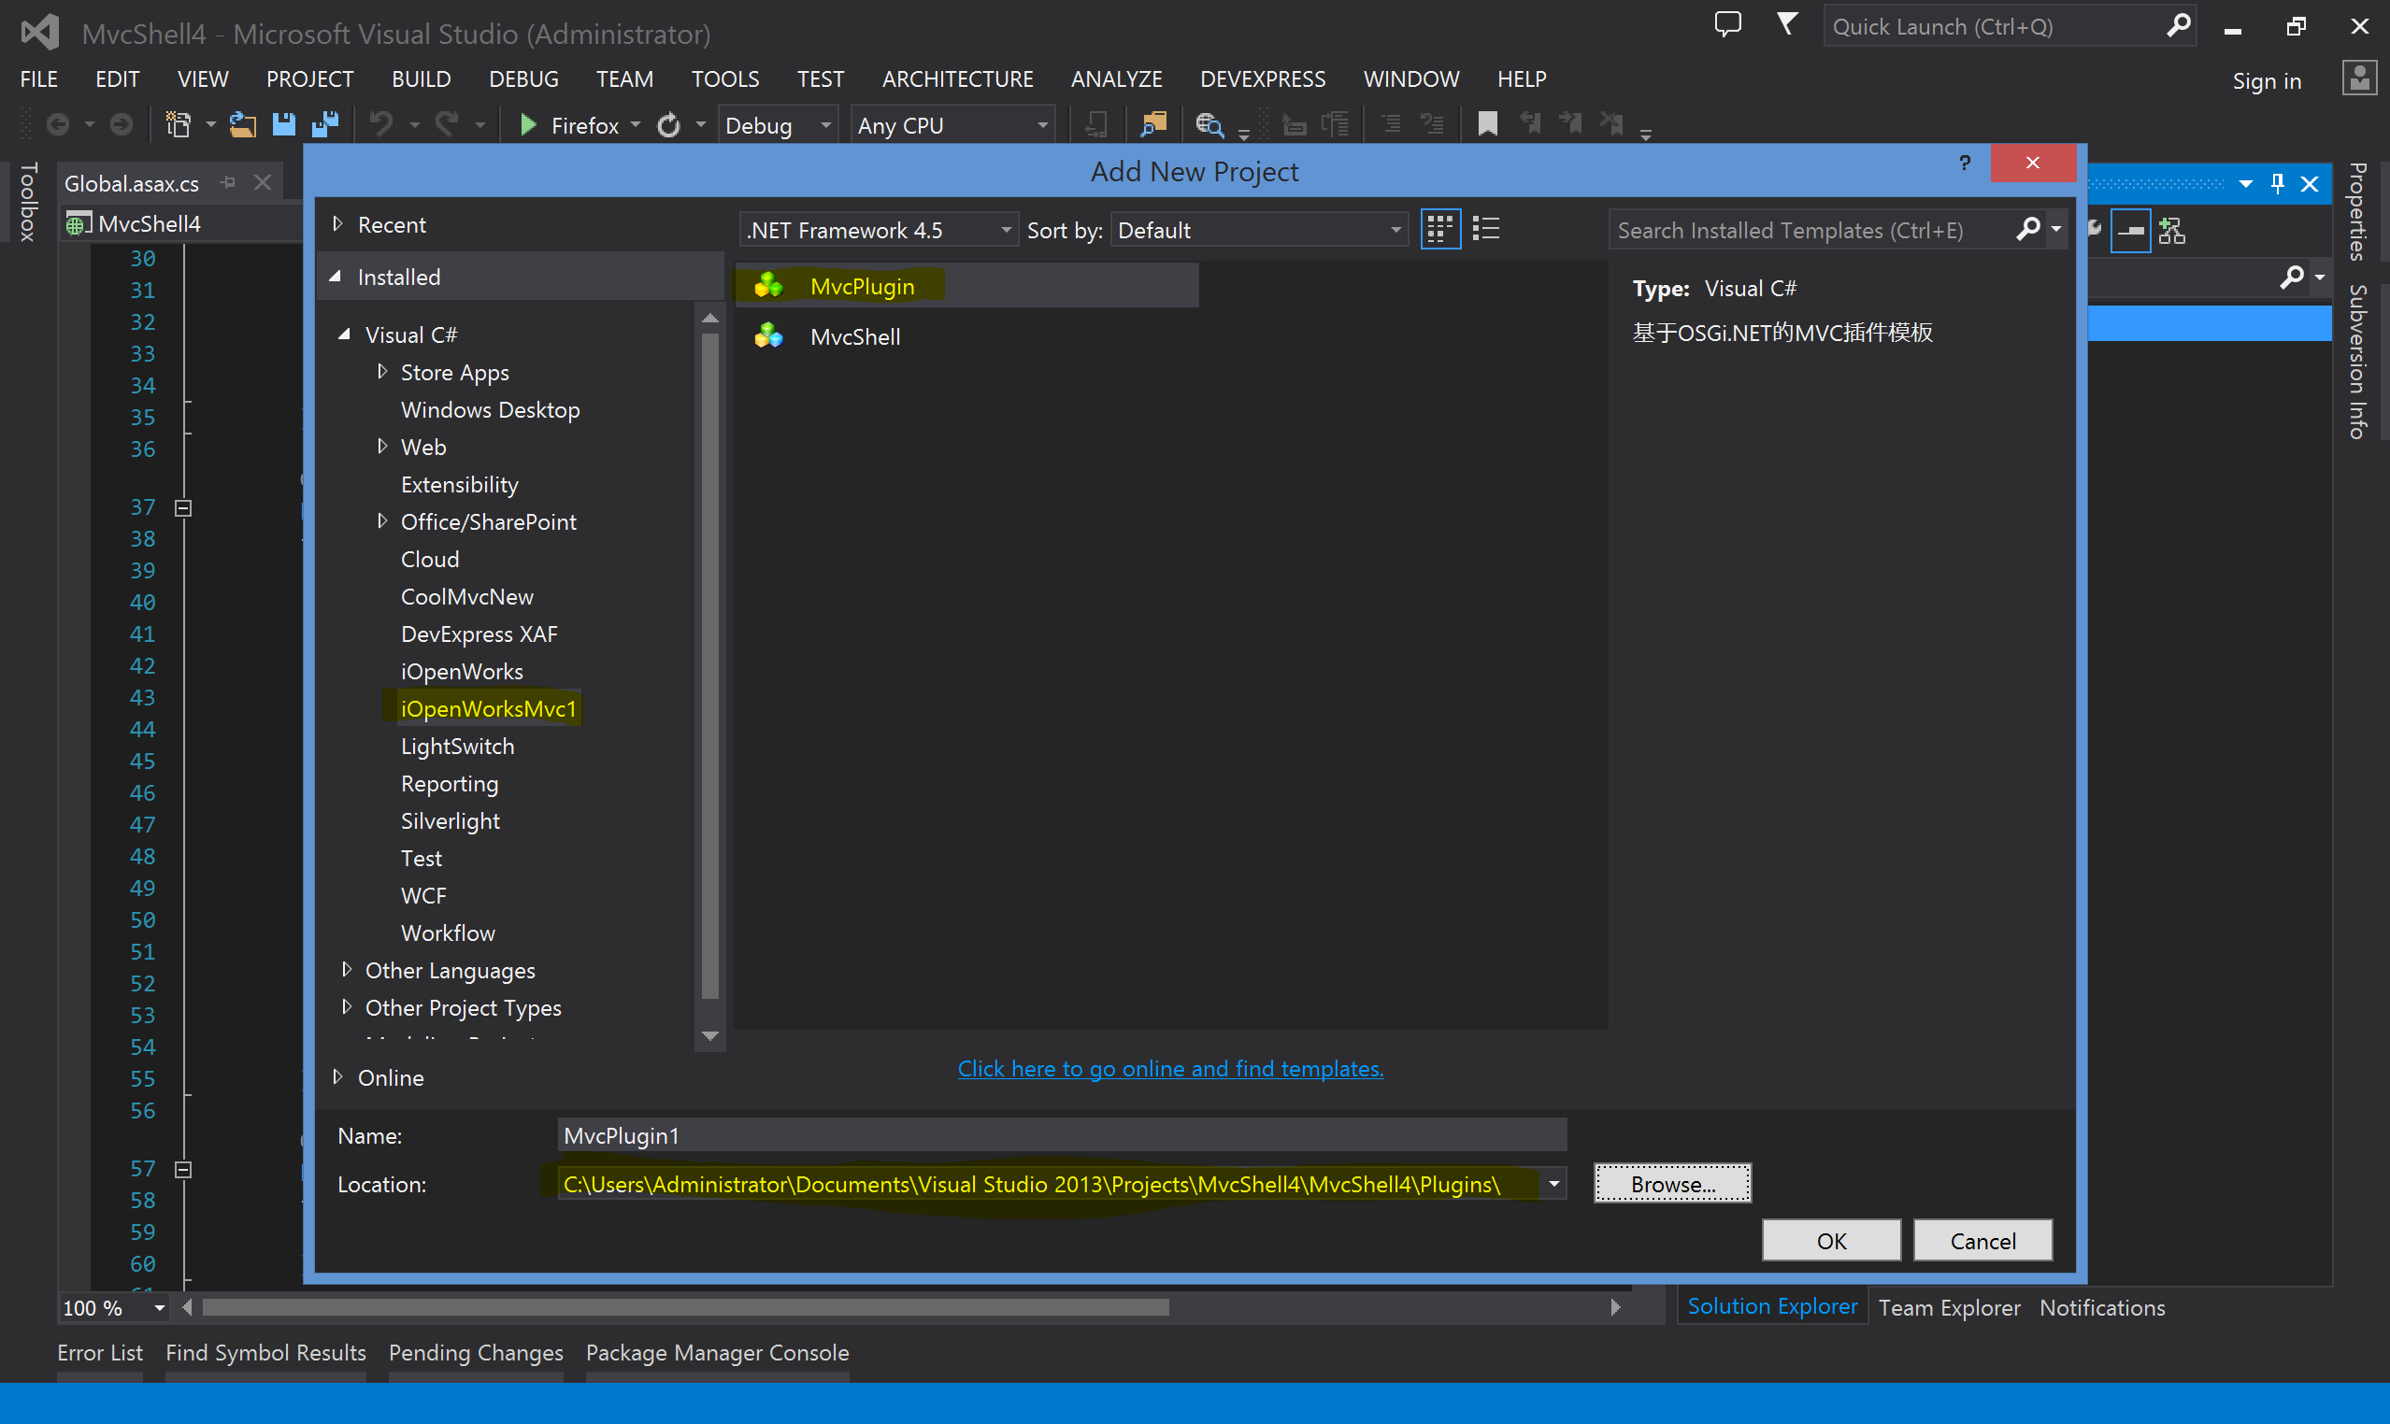
Task: Open the Error List tab
Action: 100,1353
